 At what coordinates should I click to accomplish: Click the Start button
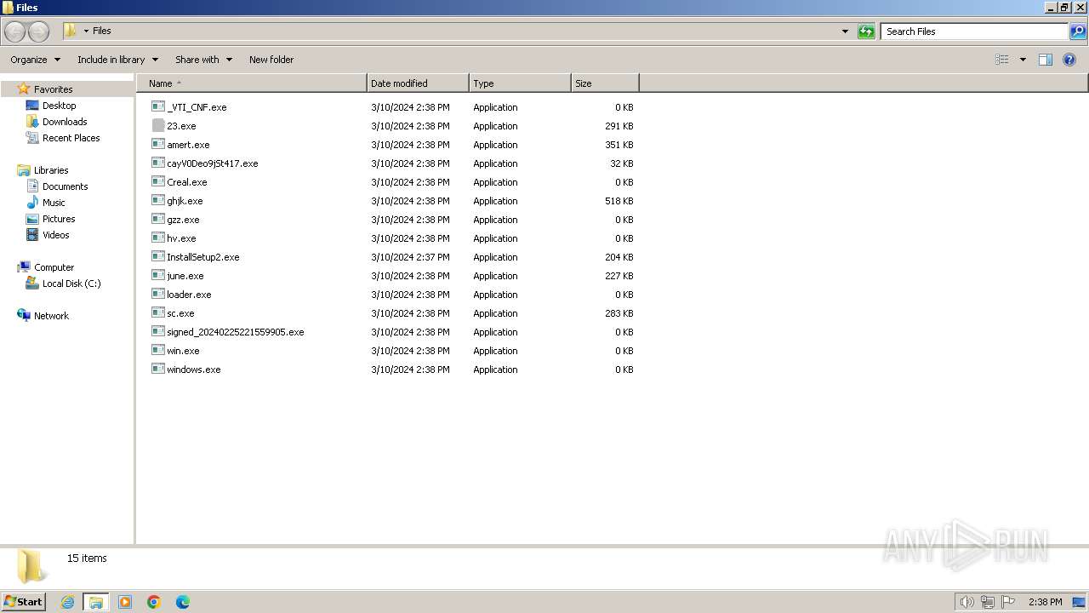coord(23,602)
